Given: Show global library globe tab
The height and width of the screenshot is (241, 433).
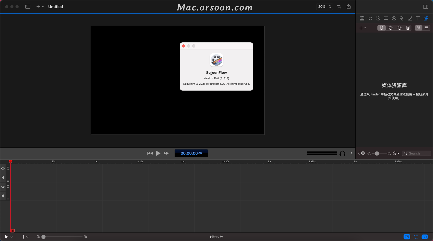Looking at the screenshot, I should click(399, 28).
